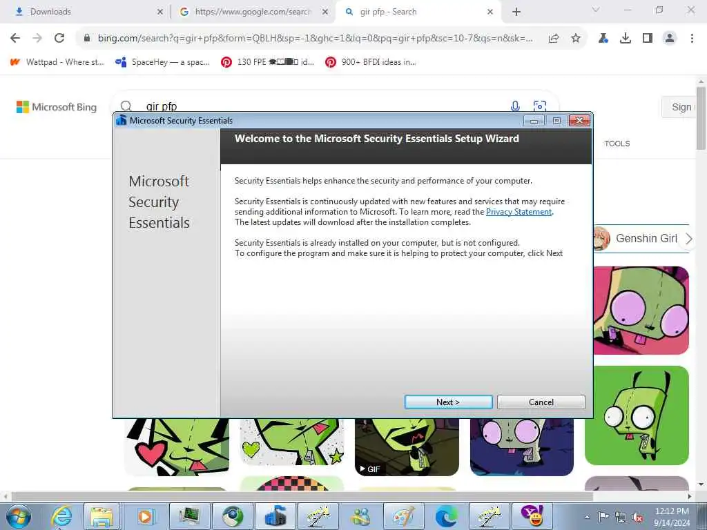The height and width of the screenshot is (530, 707).
Task: Open the green-background GIR image thumbnail
Action: (x=637, y=415)
